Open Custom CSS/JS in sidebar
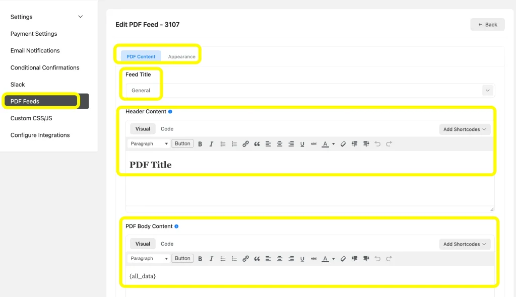 pos(31,118)
